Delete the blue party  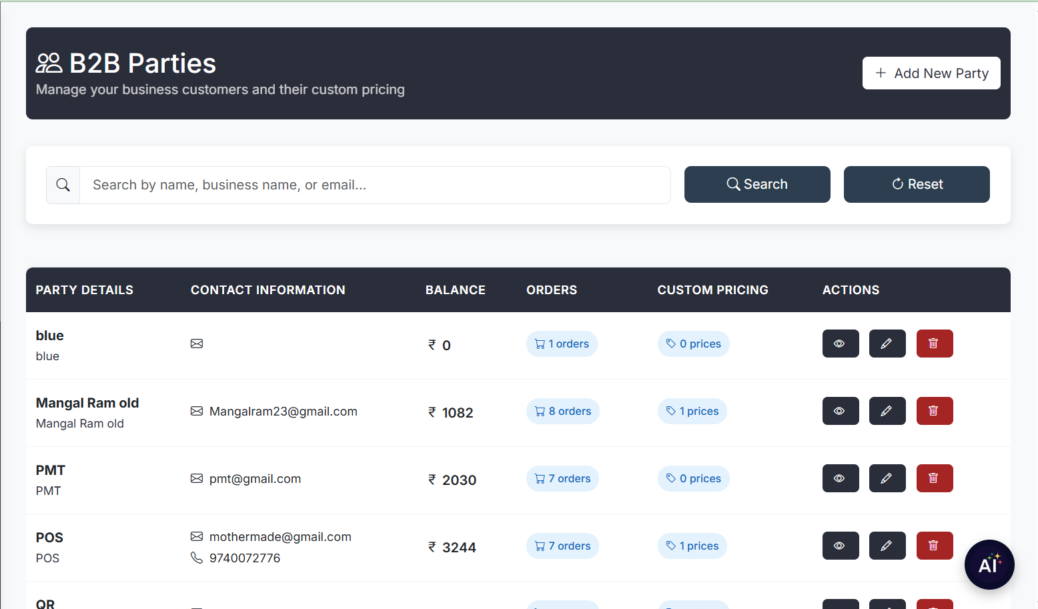[x=934, y=344]
